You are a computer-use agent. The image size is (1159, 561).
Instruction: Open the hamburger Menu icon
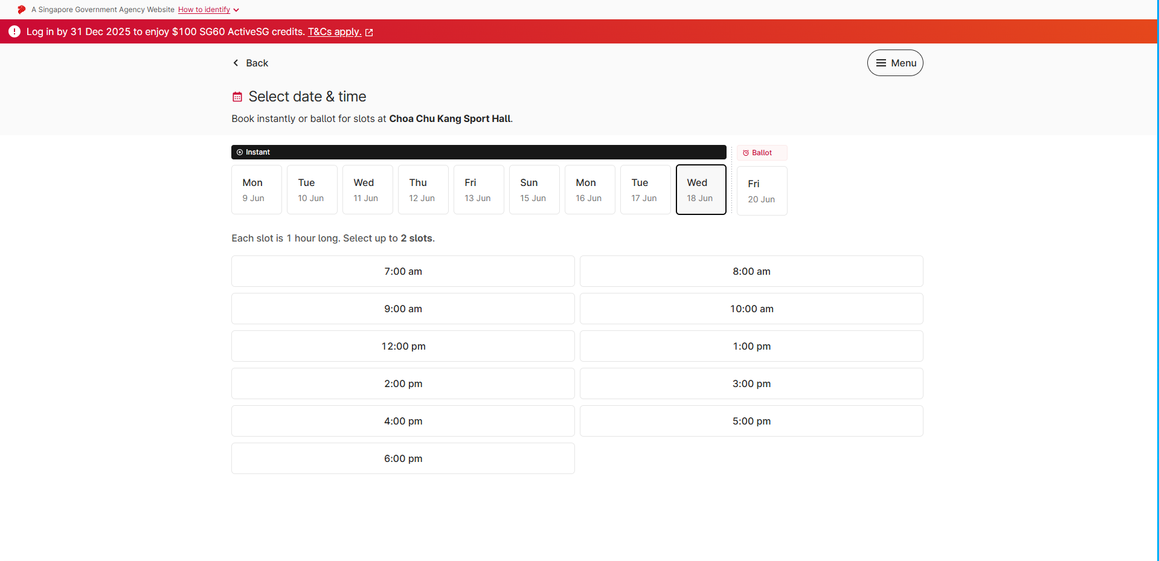point(881,62)
